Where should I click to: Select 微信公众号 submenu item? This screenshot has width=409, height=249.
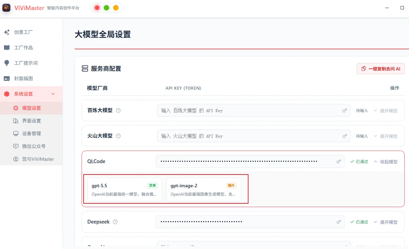31,146
